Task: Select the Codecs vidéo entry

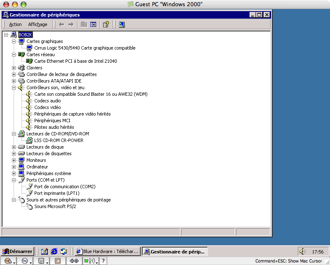Action: pyautogui.click(x=47, y=107)
